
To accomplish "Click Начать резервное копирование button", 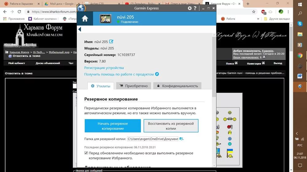I will point(113,126).
